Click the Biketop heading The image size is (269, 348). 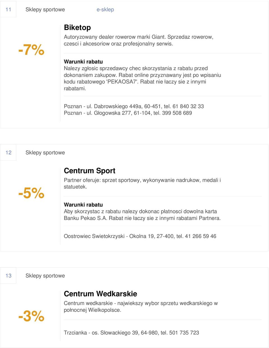click(77, 28)
